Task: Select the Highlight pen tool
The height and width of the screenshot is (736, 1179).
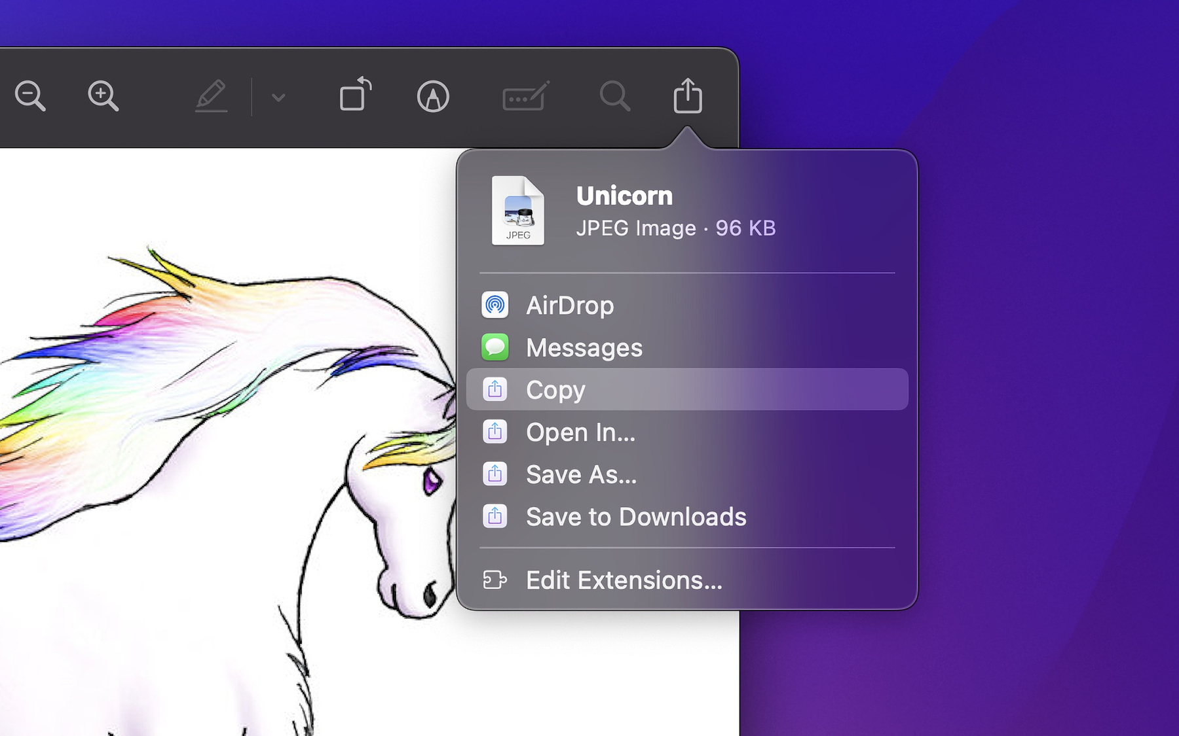Action: (x=211, y=96)
